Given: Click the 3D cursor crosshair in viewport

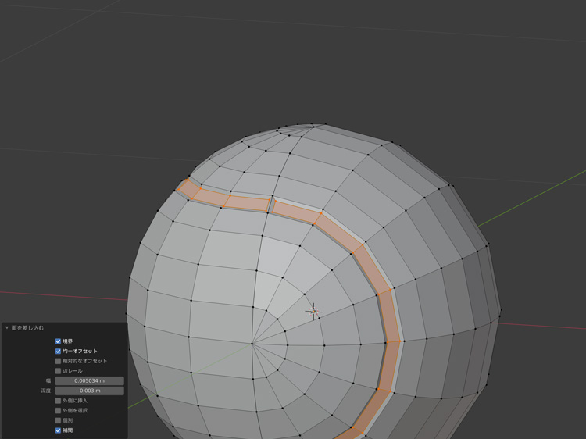Looking at the screenshot, I should click(x=313, y=312).
